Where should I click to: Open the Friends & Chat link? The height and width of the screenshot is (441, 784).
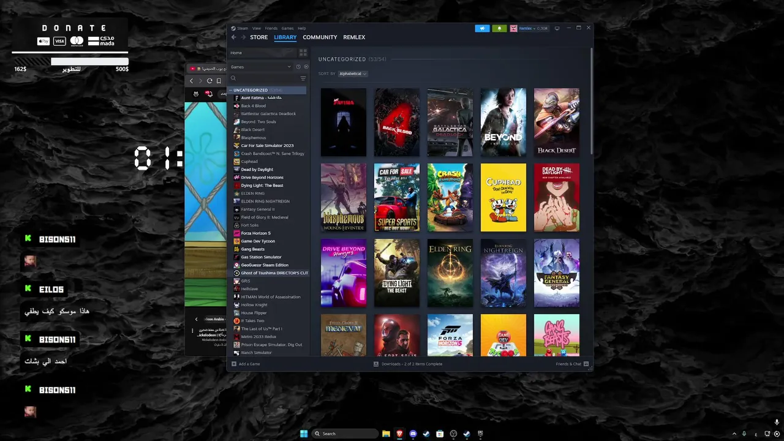[x=568, y=364]
